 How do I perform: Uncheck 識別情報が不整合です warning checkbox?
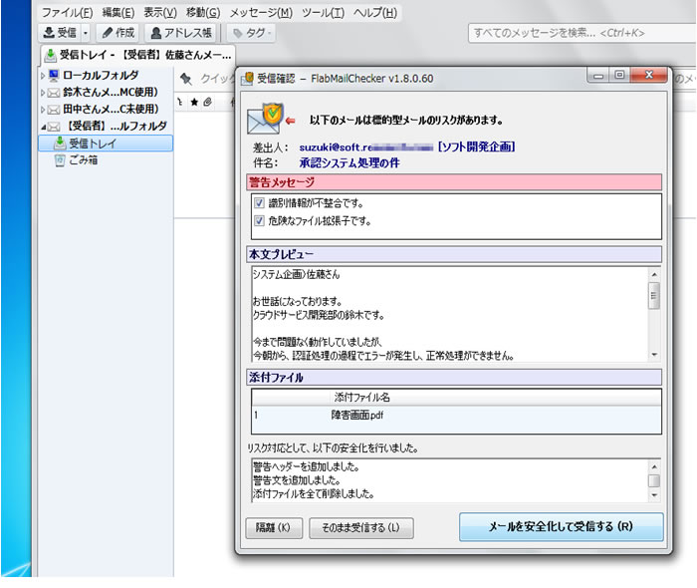[x=260, y=203]
